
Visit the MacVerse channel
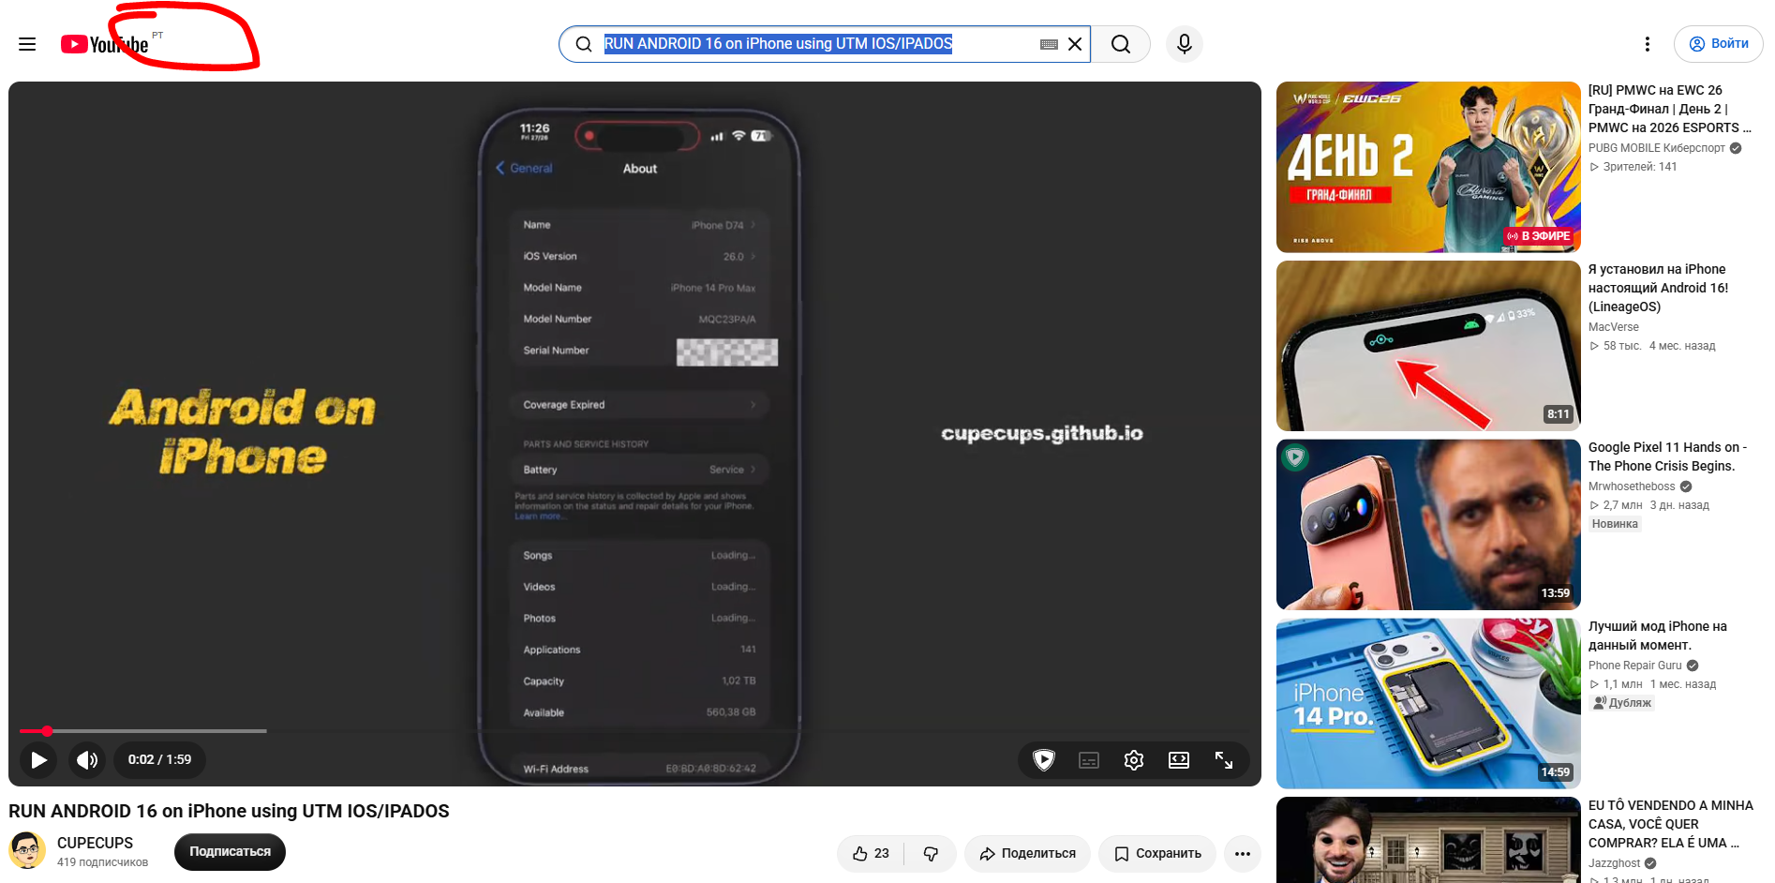1614,327
